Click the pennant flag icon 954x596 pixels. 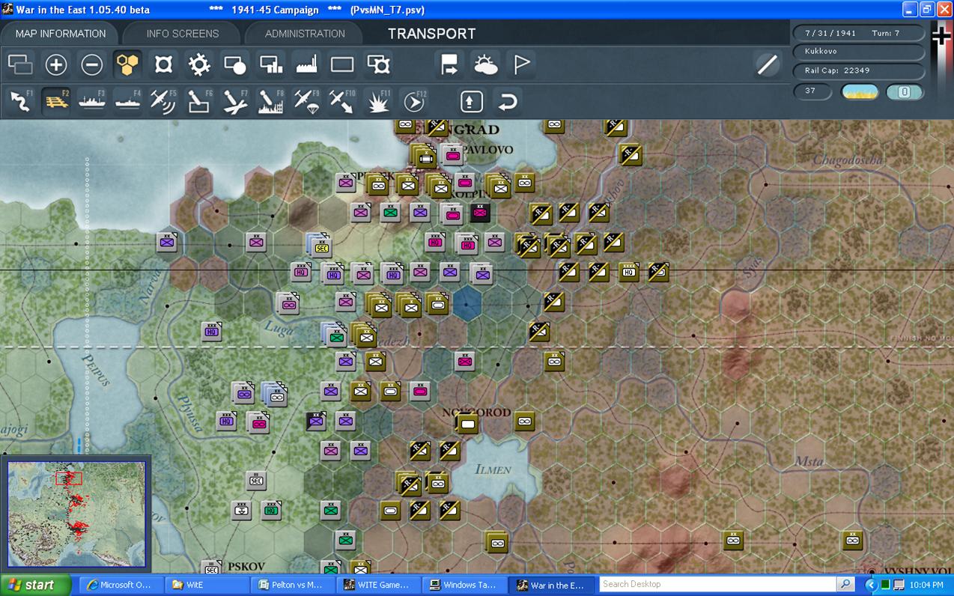point(521,65)
